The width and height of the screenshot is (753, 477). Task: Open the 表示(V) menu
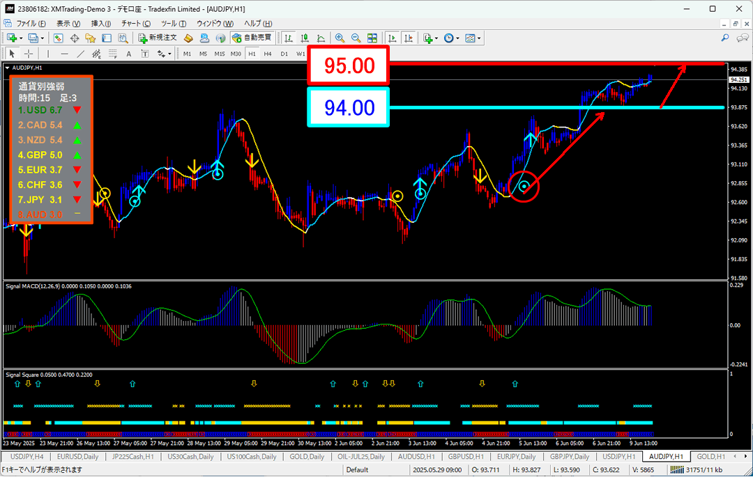tap(68, 24)
